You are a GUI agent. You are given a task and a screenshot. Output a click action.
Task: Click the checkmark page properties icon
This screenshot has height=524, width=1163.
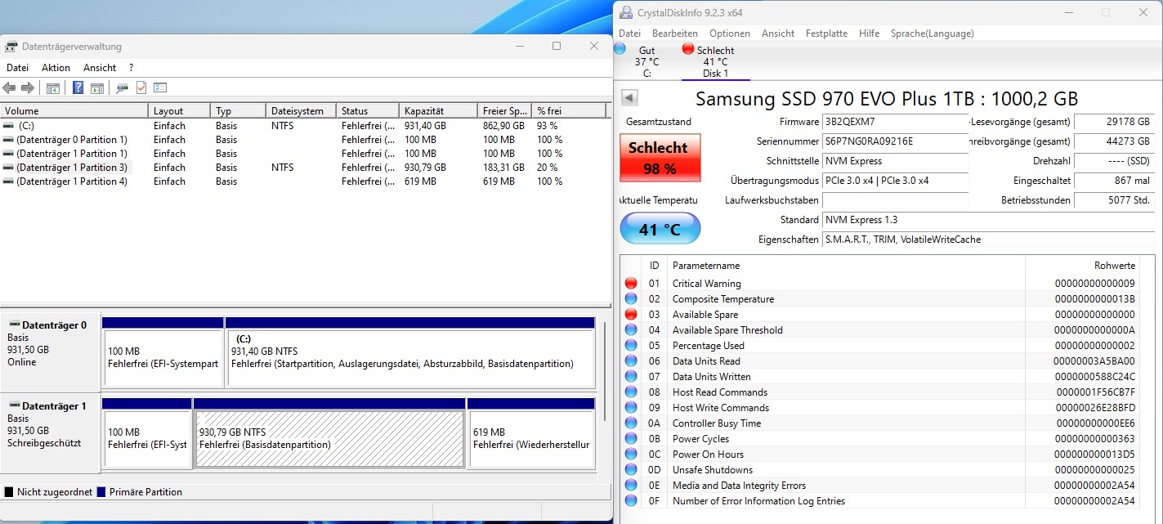[141, 87]
